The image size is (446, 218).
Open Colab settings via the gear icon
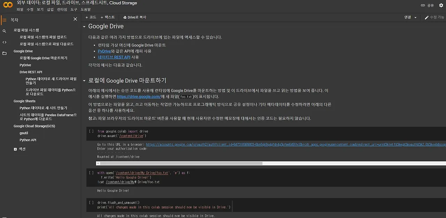click(441, 5)
